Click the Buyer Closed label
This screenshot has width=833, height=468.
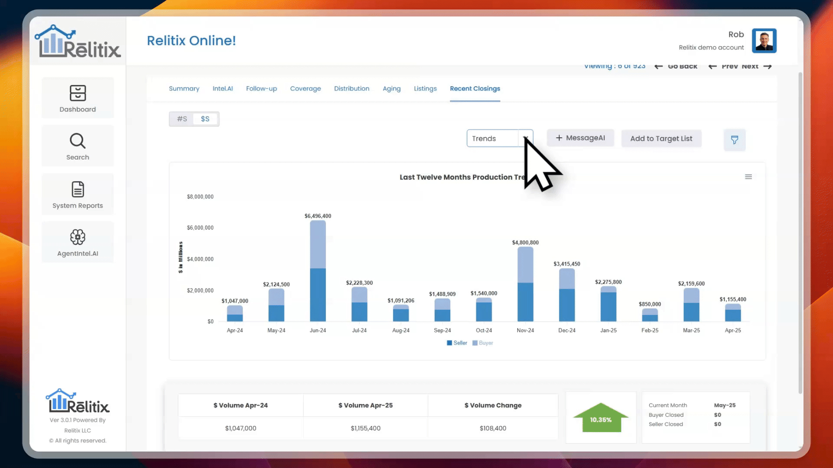coord(666,415)
